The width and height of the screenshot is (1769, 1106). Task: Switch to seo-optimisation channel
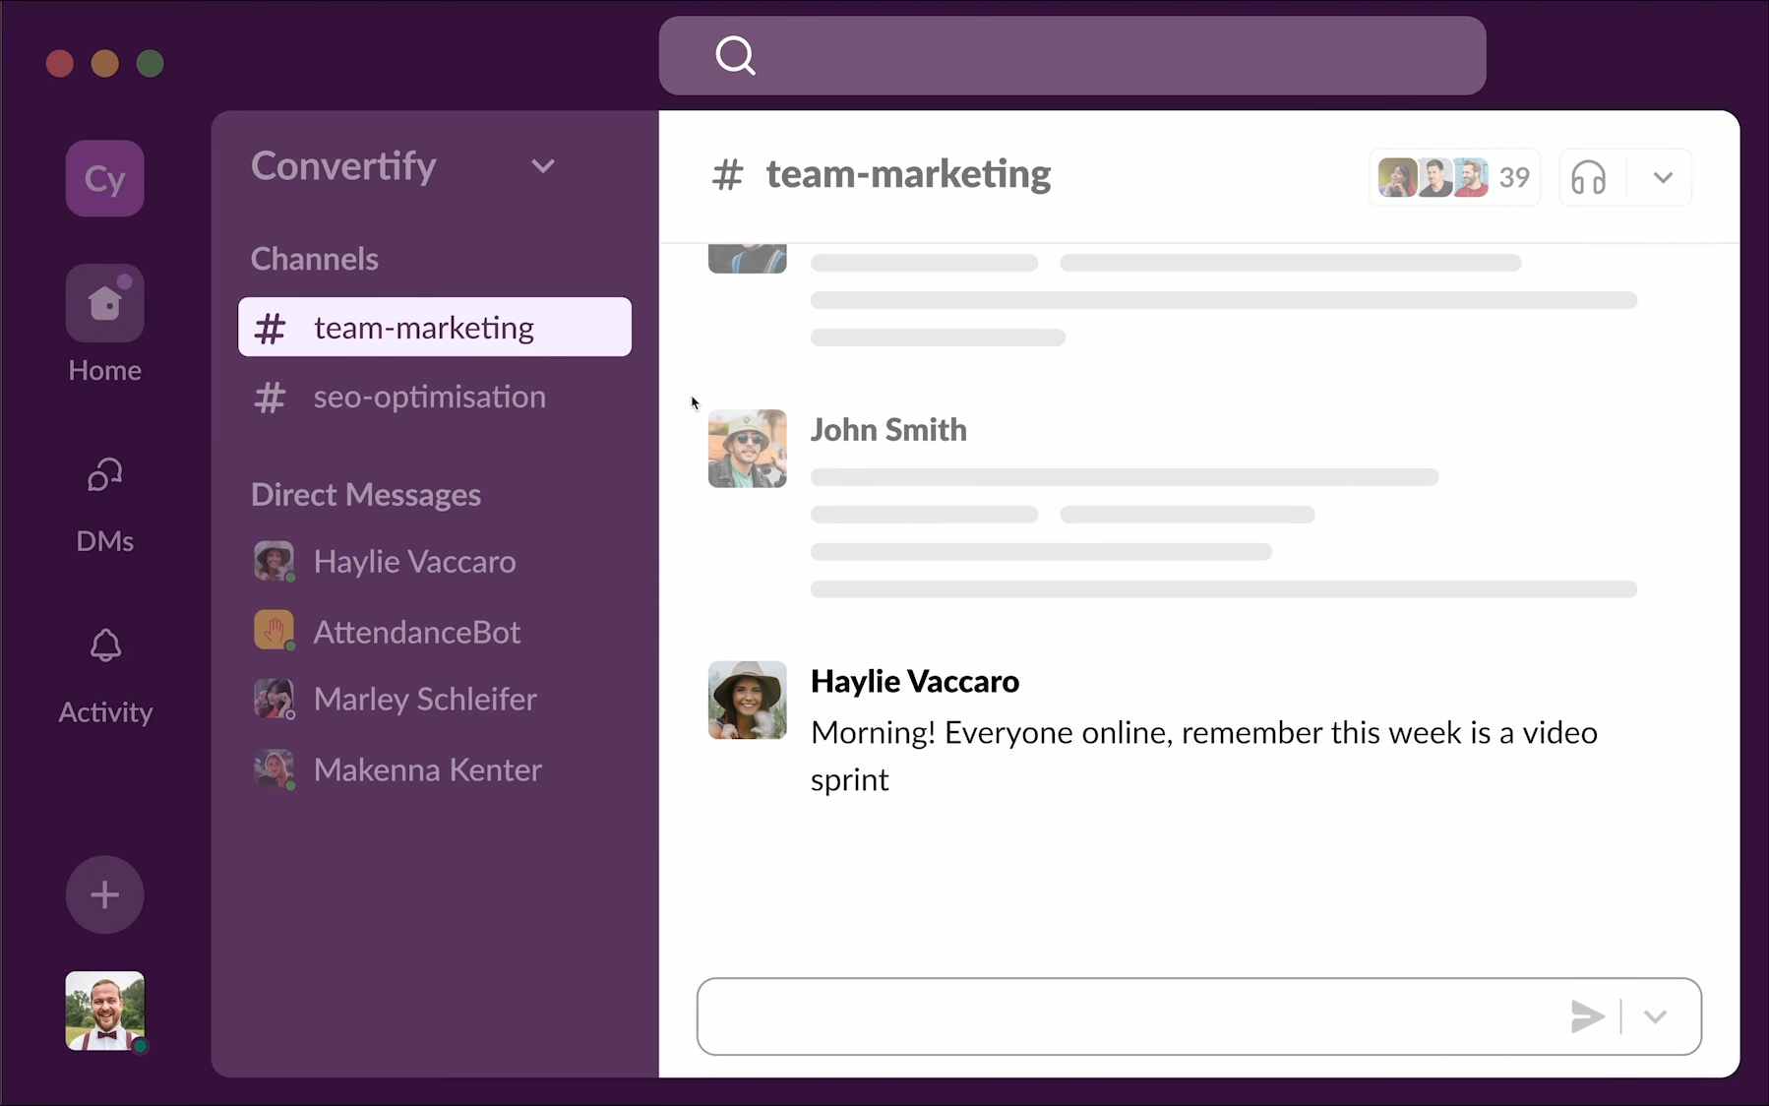point(429,397)
